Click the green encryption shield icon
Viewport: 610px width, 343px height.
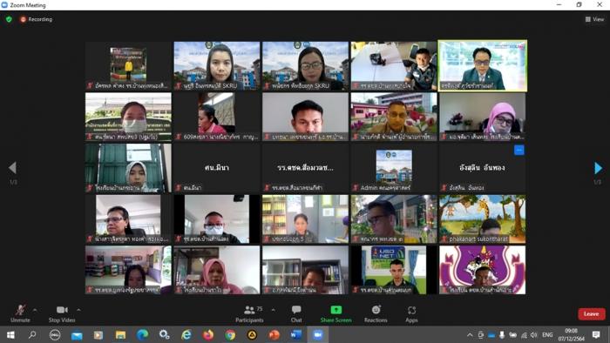coord(9,19)
